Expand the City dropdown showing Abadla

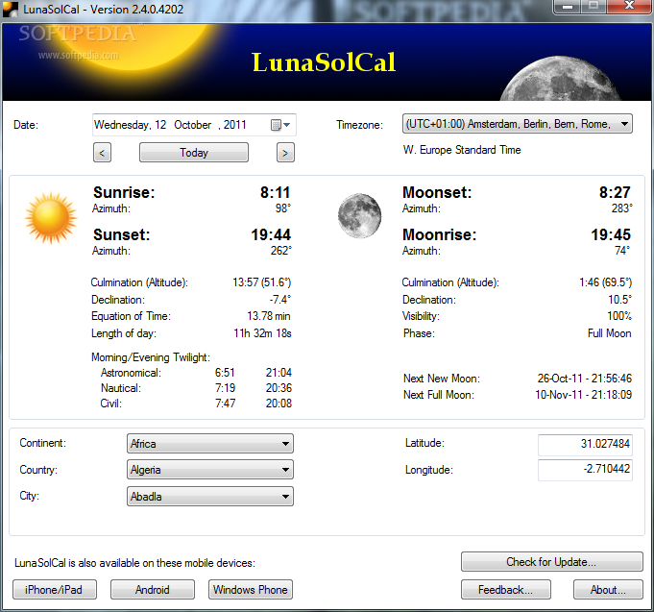click(210, 497)
